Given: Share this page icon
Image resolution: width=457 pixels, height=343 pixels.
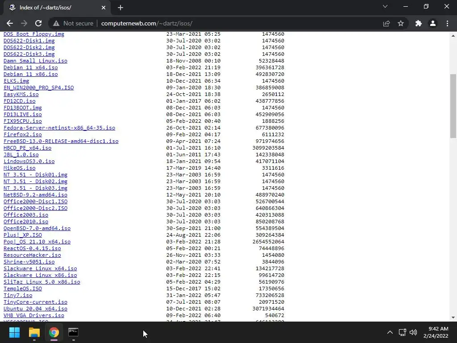Looking at the screenshot, I should [x=386, y=23].
